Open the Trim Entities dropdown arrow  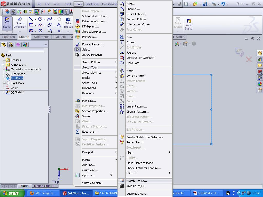(x=68, y=32)
